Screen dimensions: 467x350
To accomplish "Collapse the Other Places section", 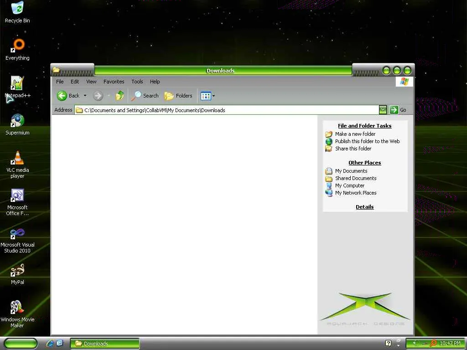I will pyautogui.click(x=365, y=163).
